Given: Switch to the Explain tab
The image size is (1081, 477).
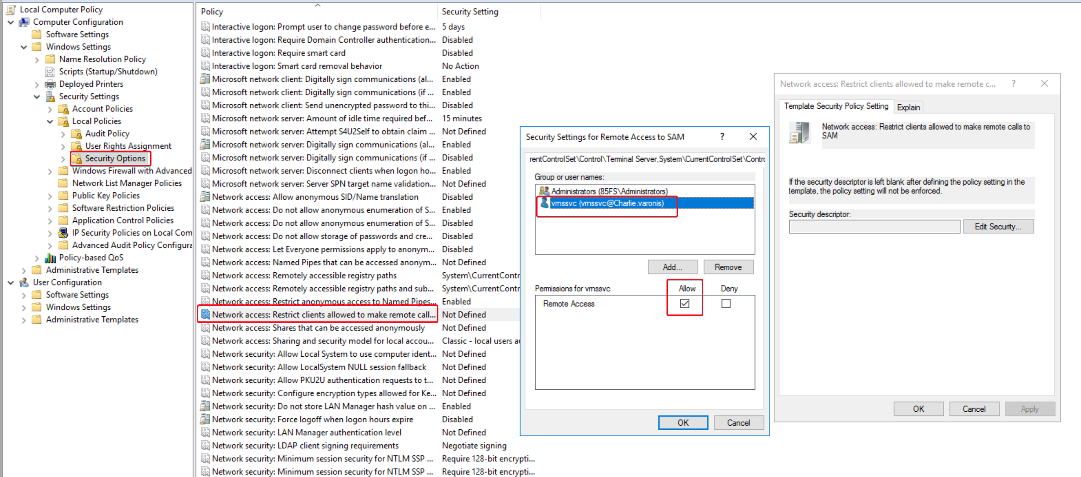Looking at the screenshot, I should click(x=908, y=107).
